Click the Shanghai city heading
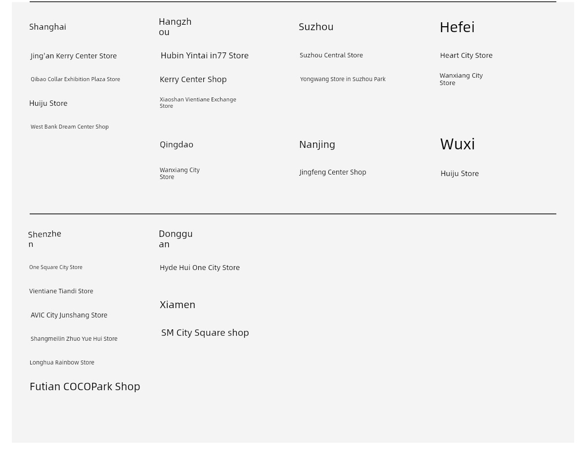Image resolution: width=586 pixels, height=454 pixels. (x=47, y=27)
